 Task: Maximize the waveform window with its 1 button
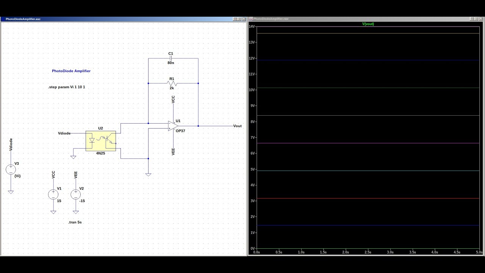(x=476, y=19)
